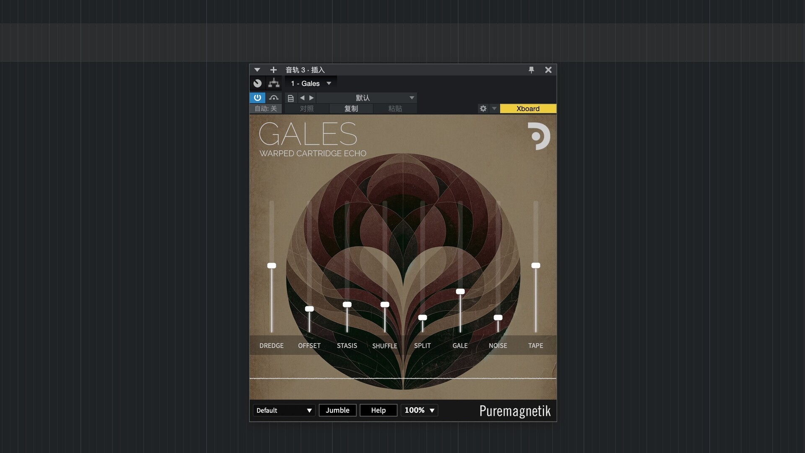Click the Jumble button
The height and width of the screenshot is (453, 805).
click(338, 410)
